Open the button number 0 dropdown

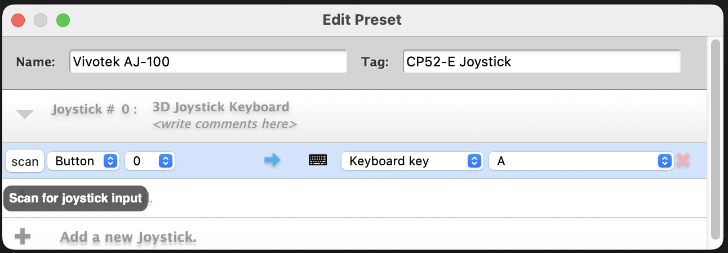149,161
